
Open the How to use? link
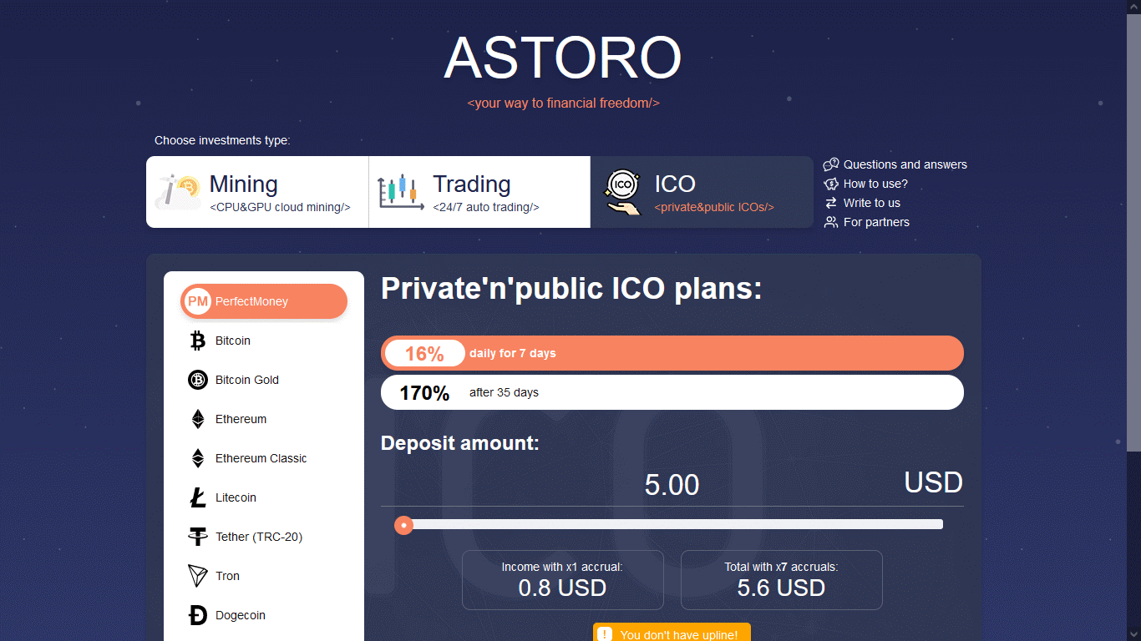pyautogui.click(x=875, y=184)
